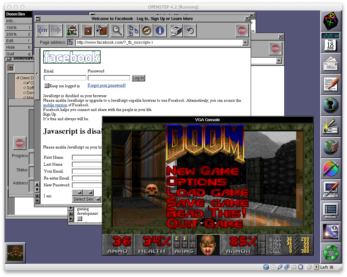Reload page with the curved arrow icon
The height and width of the screenshot is (277, 347).
[190, 31]
